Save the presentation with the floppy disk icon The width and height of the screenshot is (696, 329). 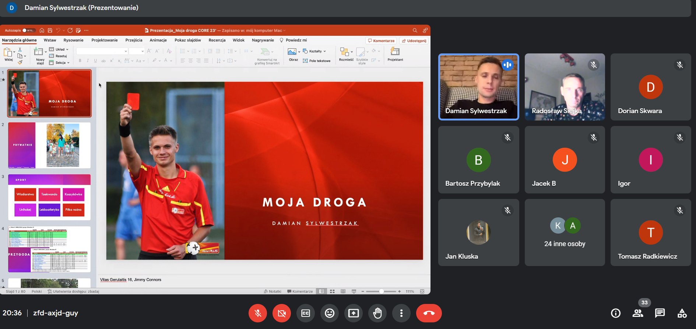click(x=50, y=30)
